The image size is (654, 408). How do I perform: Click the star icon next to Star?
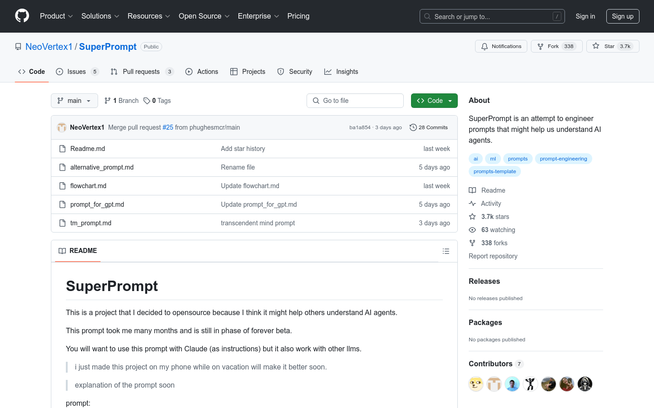click(x=596, y=46)
